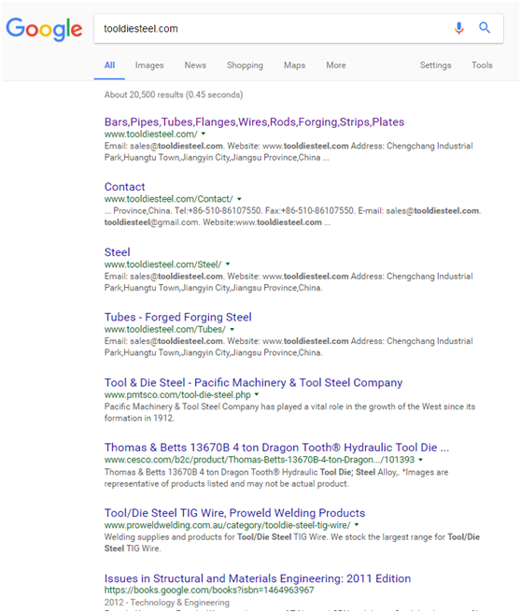Viewport: 521px width, 613px height.
Task: Open the News tab
Action: tap(195, 64)
